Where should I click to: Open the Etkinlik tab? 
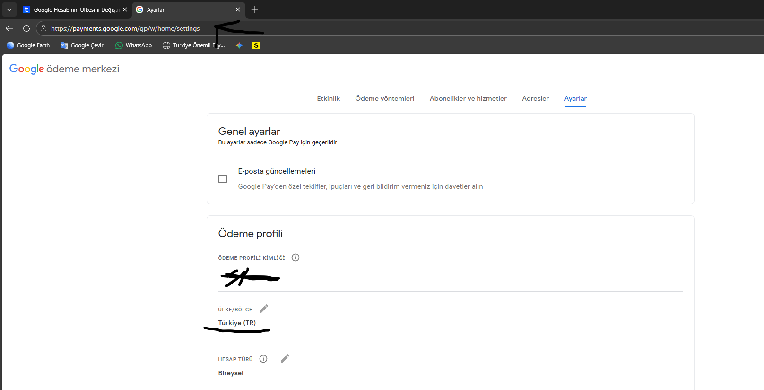[x=329, y=98]
